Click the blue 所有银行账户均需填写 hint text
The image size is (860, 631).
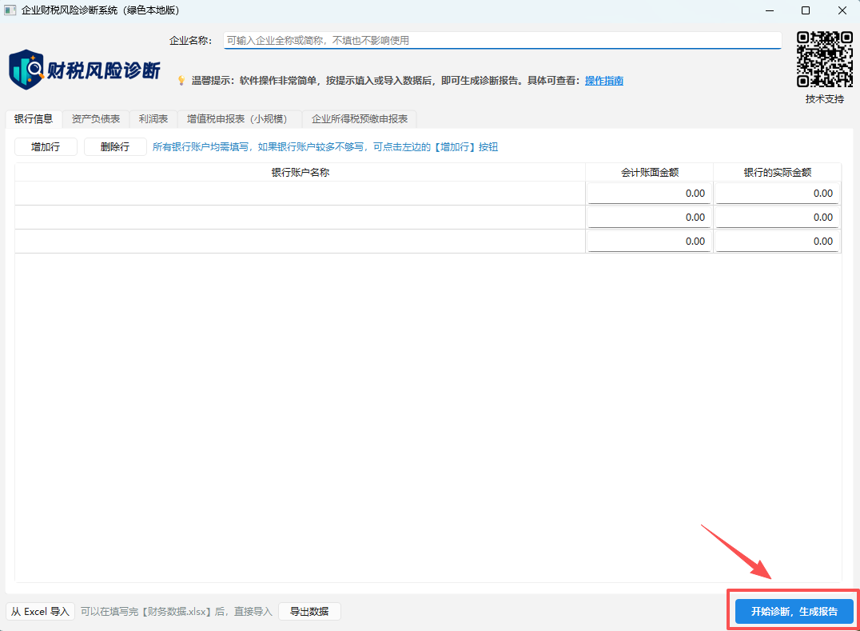(x=325, y=147)
